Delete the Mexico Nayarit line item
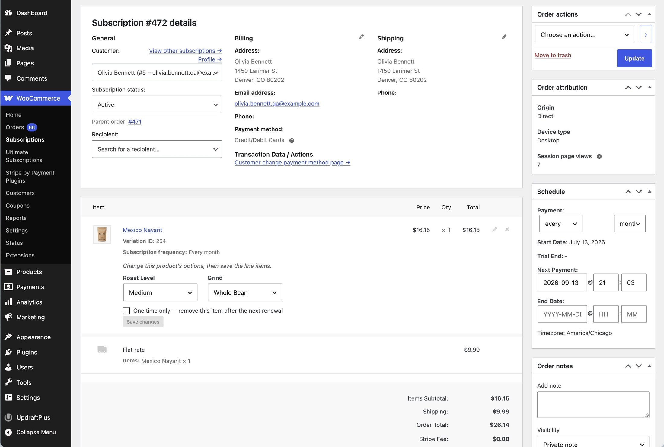The image size is (664, 447). coord(507,229)
